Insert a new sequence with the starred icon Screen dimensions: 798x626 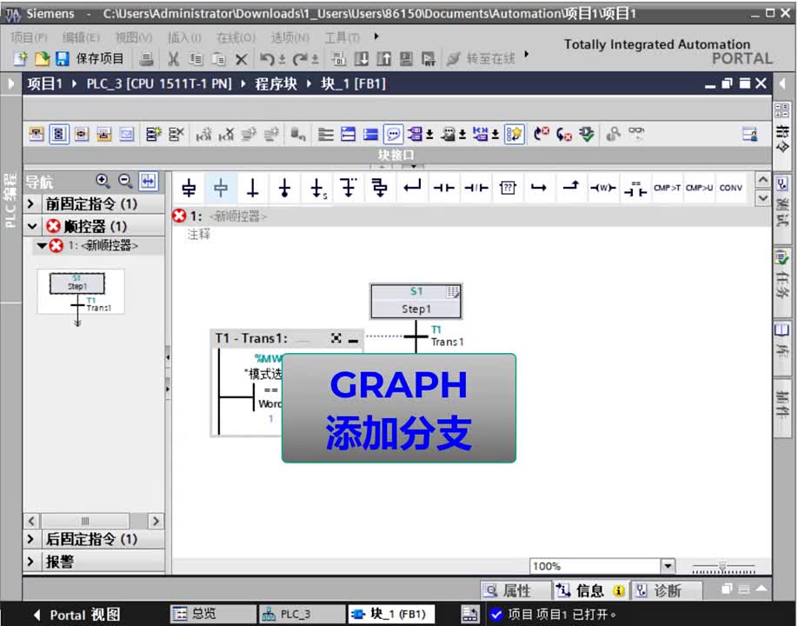153,135
